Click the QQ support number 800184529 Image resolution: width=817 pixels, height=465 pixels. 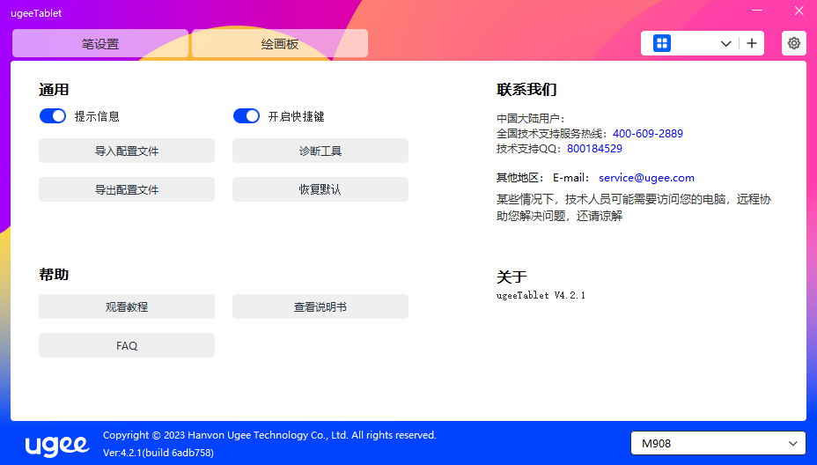tap(594, 149)
